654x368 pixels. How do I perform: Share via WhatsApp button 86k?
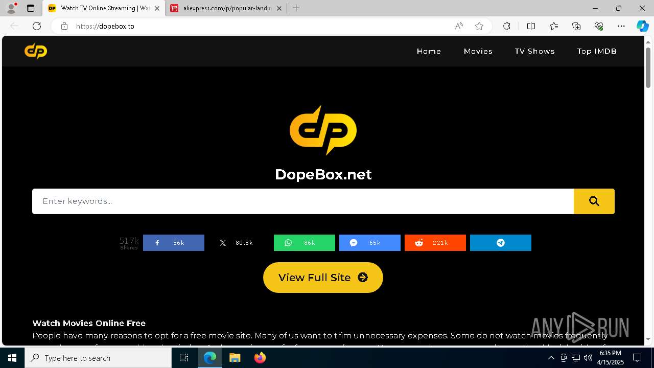click(305, 243)
